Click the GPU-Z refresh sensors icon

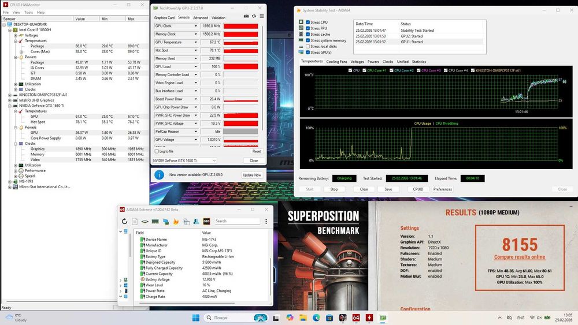(x=254, y=16)
